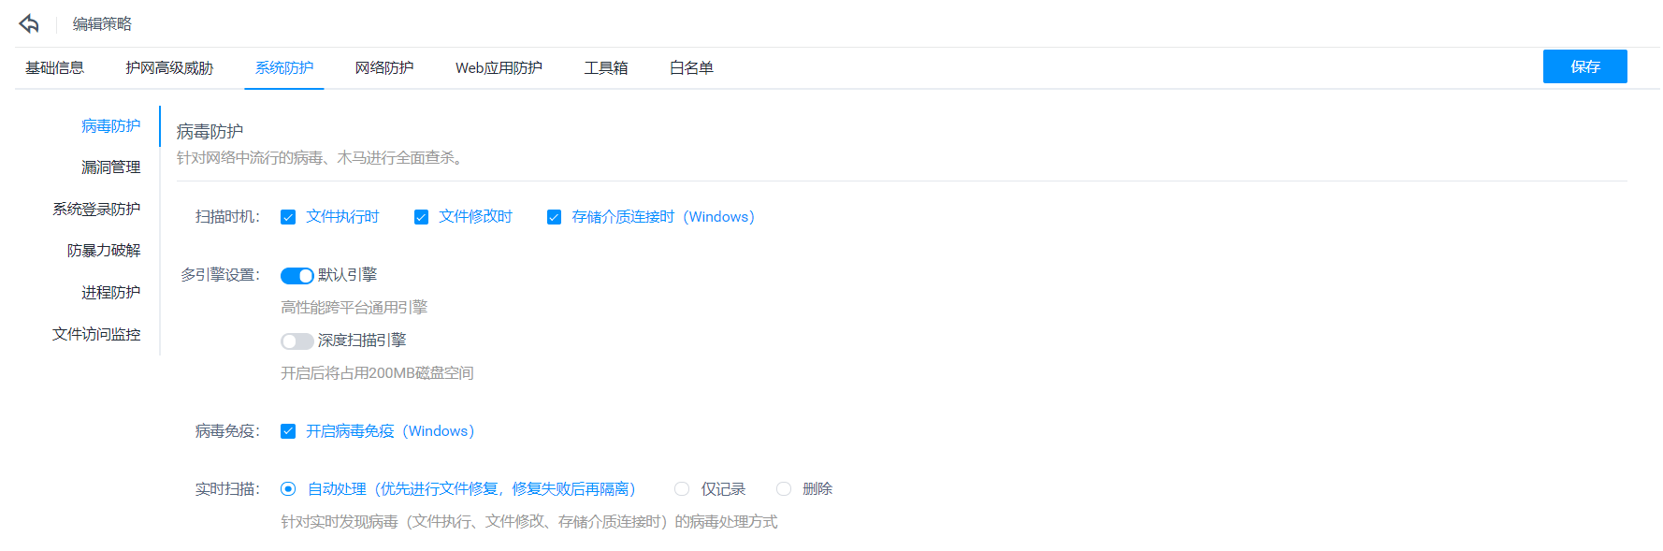Click description 针对网络中流行的病毒、木马进行全面查杀
Viewport: 1663px width, 551px height.
coord(319,157)
